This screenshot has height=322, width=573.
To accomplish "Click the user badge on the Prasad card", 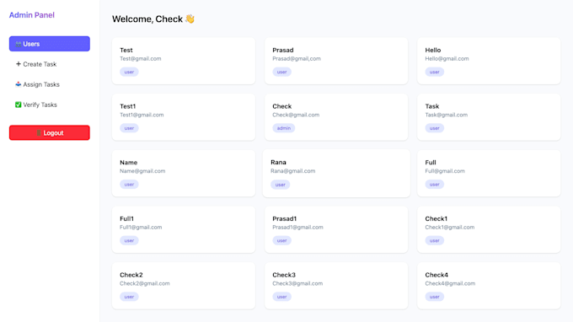I will point(281,72).
